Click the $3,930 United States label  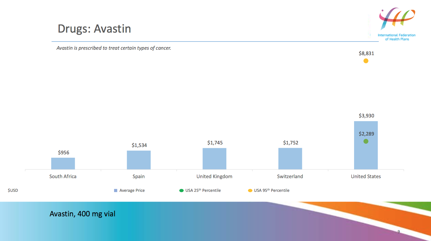click(x=366, y=116)
